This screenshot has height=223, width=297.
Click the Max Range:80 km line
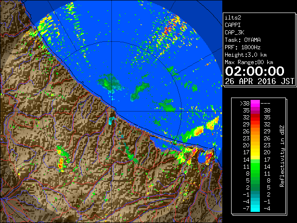249,62
